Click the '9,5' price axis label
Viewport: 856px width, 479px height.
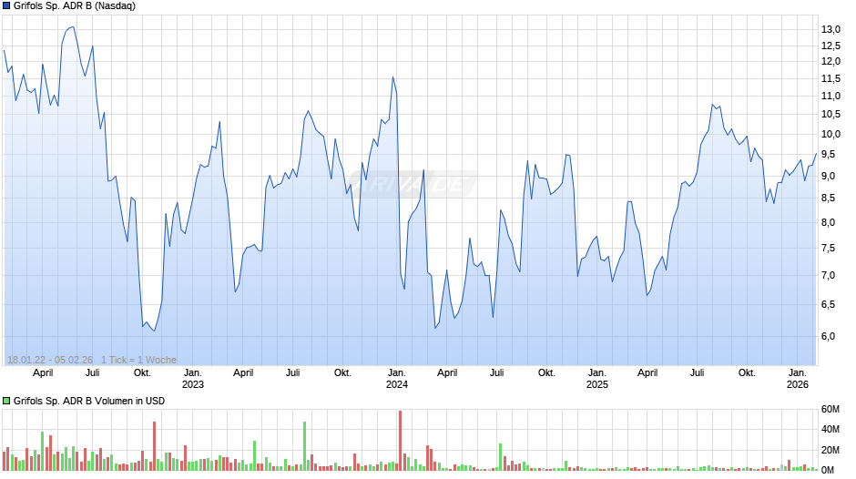point(828,155)
